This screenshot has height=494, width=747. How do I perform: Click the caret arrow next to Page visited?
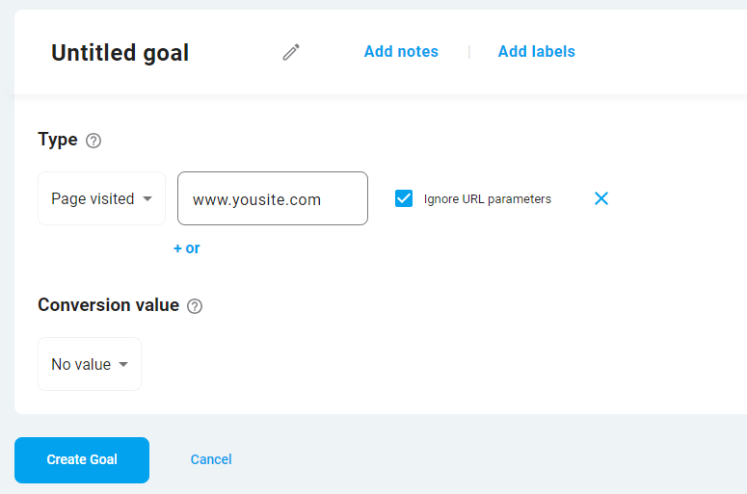tap(147, 199)
